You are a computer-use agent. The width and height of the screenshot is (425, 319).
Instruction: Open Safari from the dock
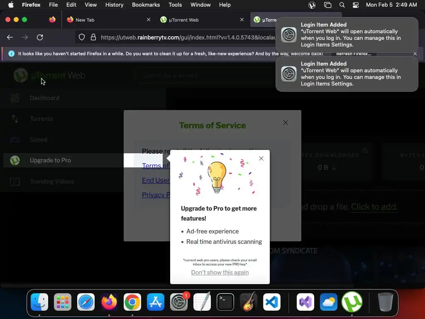point(86,302)
